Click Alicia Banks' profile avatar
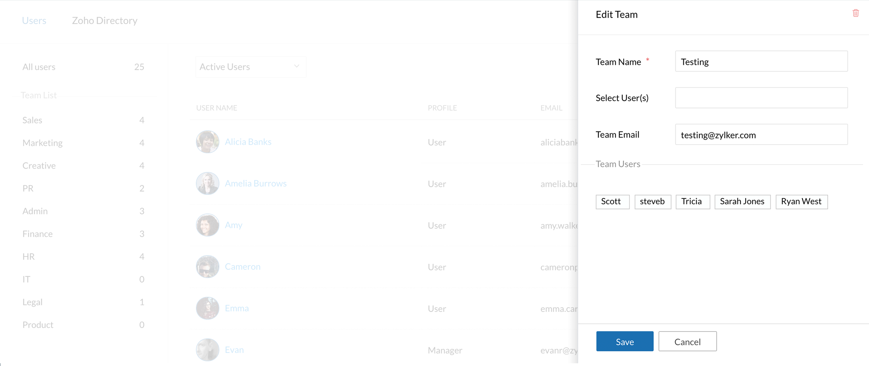 coord(208,142)
